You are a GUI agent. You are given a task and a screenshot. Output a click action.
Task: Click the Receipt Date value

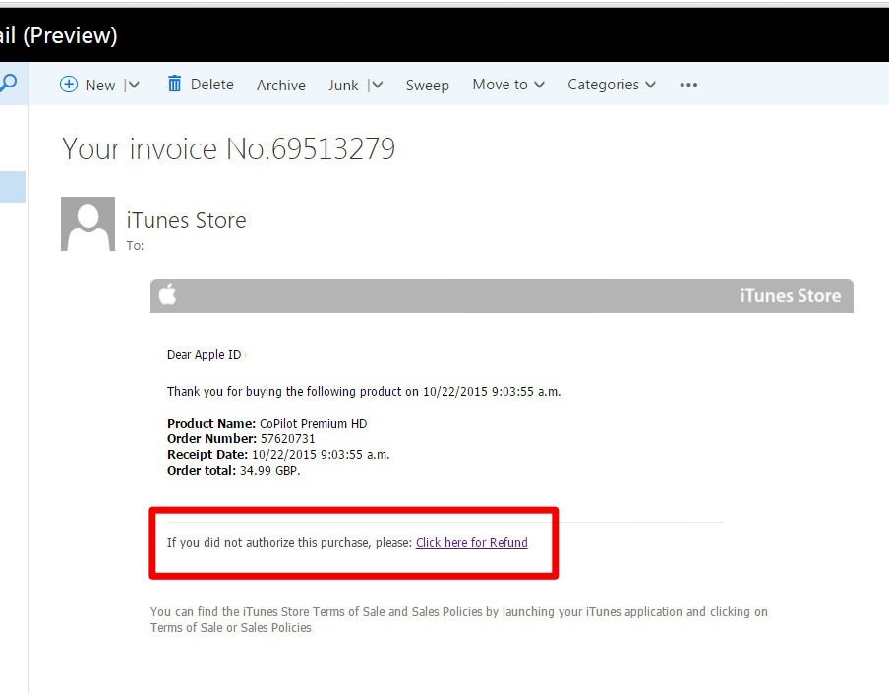point(321,454)
